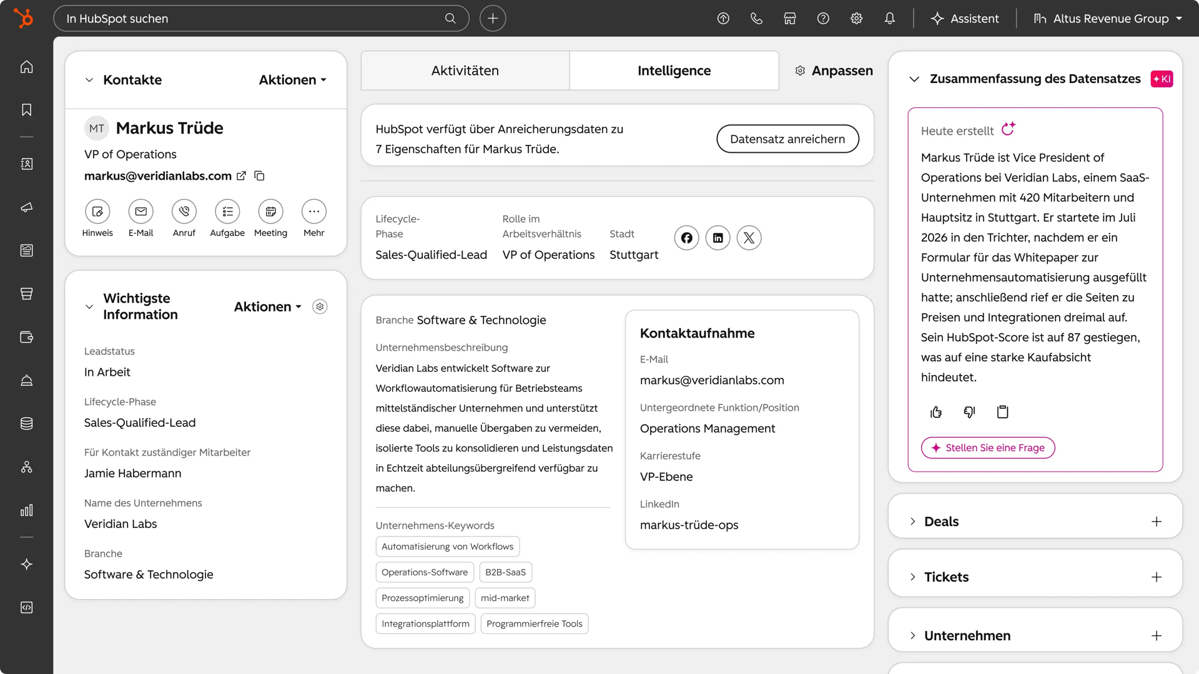Screen dimensions: 1199x674
Task: Open the Bookmarks icon in the sidebar
Action: [26, 110]
